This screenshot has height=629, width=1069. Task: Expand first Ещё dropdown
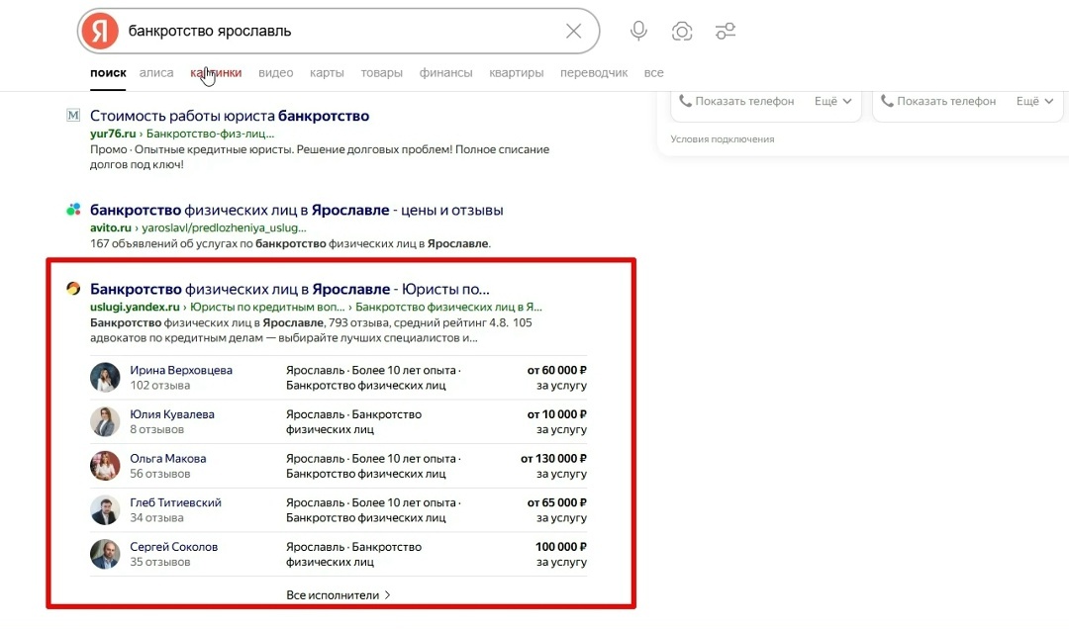click(833, 101)
